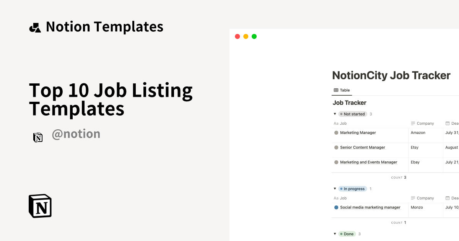Viewport: 459px width, 241px height.
Task: Collapse the Not started group
Action: (x=335, y=114)
